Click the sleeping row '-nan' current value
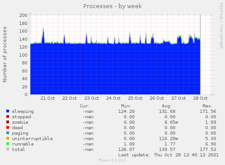Screen dimensions: 225x165 tap(88, 112)
